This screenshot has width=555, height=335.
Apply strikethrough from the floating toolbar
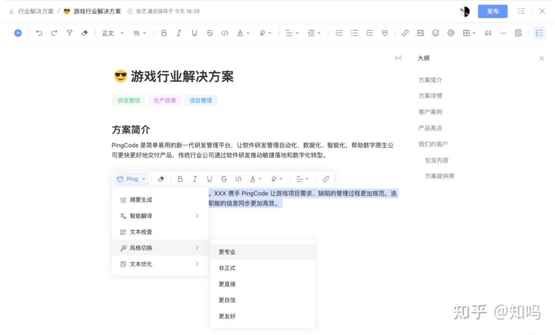point(224,179)
